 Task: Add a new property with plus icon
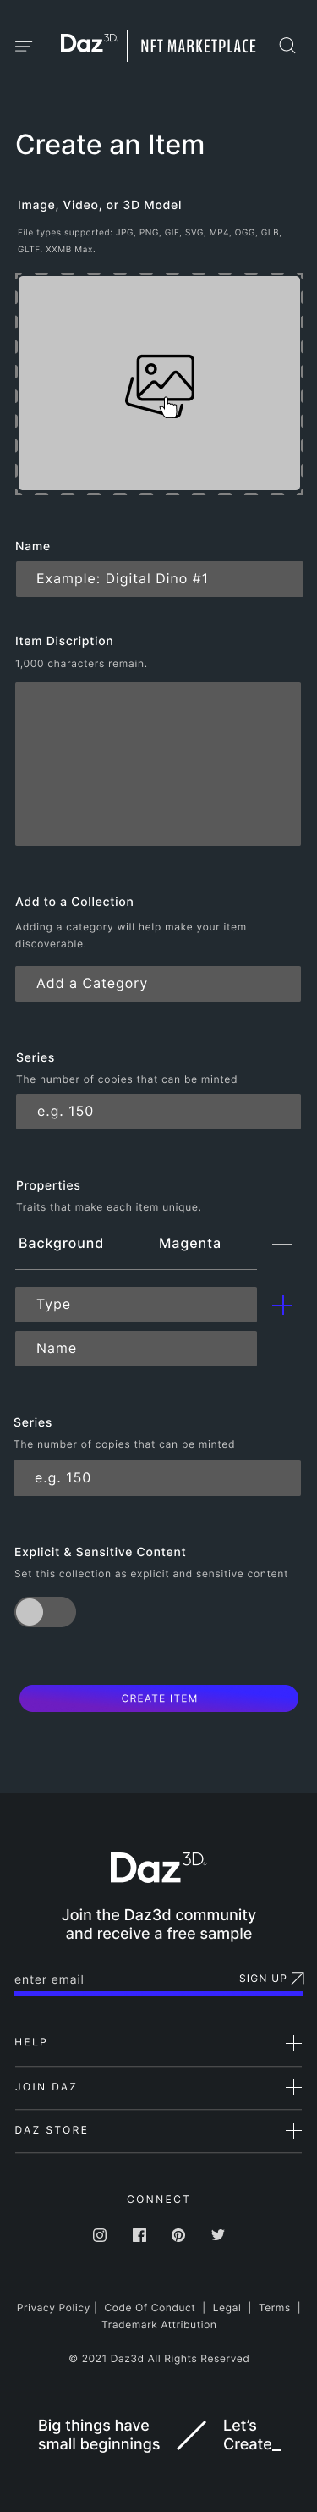[x=282, y=1305]
